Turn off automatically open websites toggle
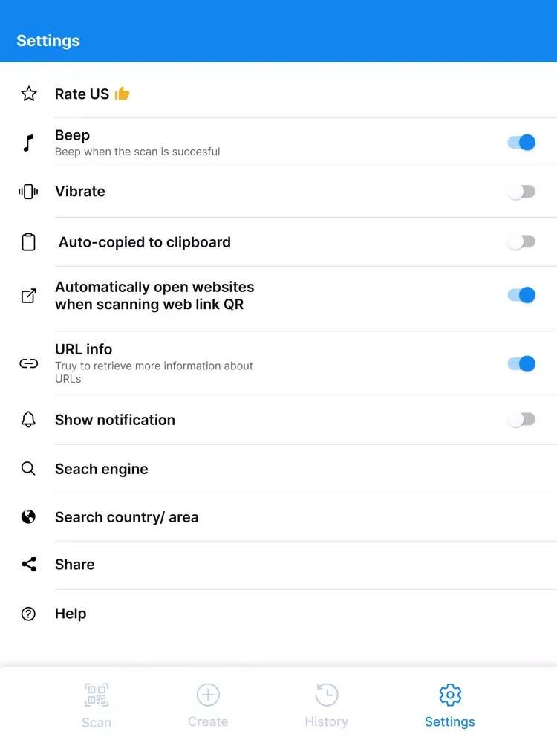Screen dimensions: 557x743 click(521, 295)
